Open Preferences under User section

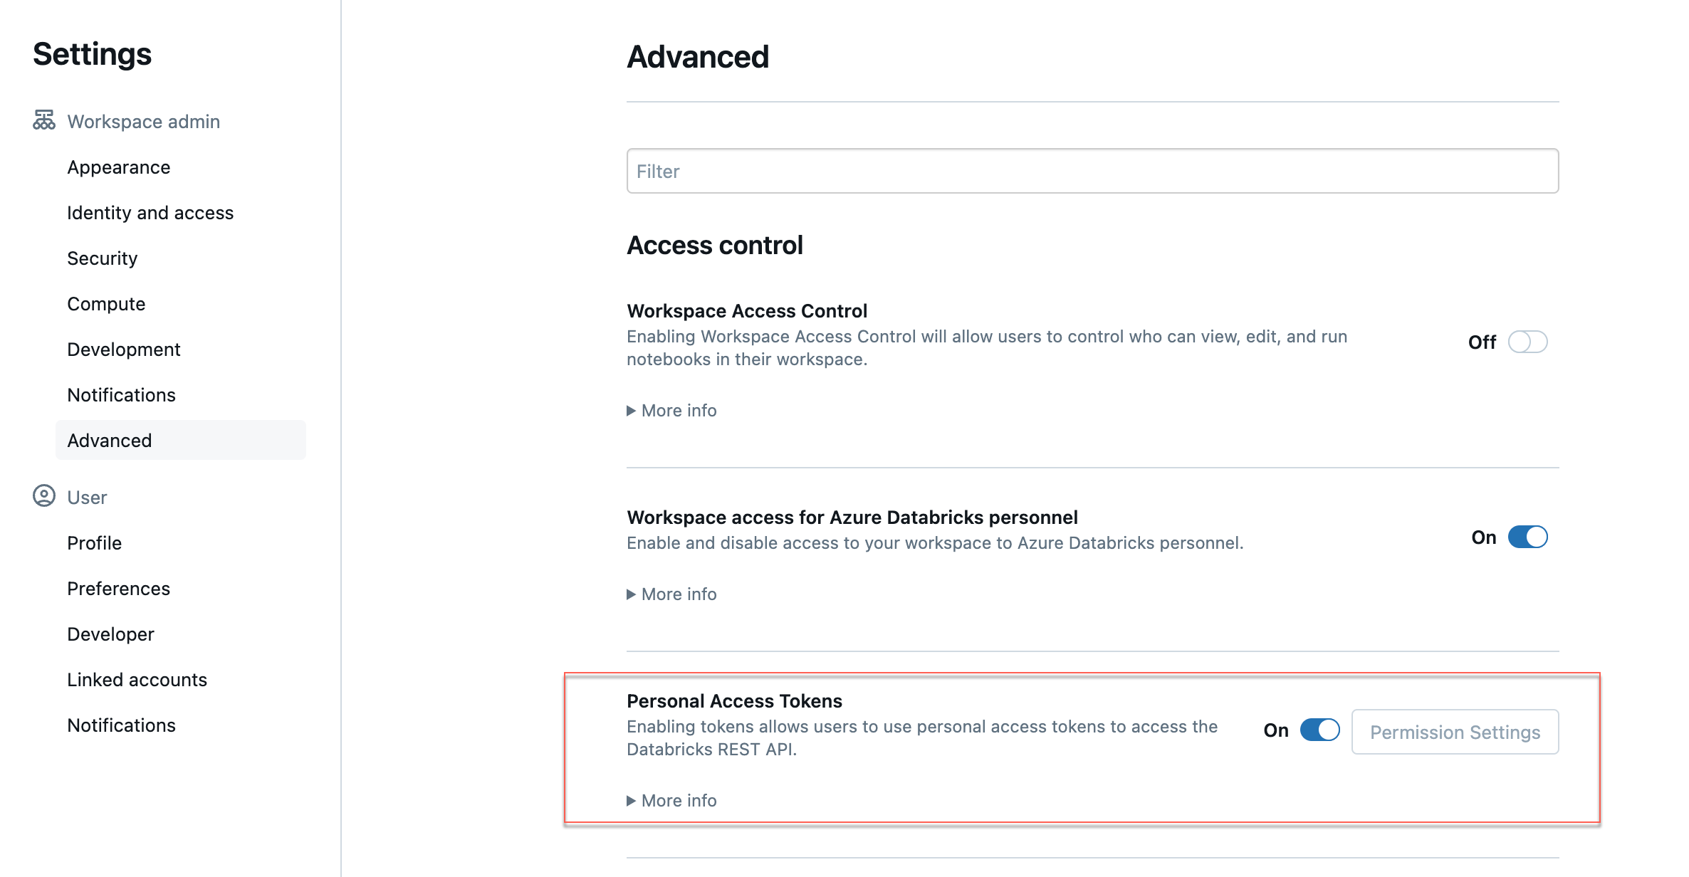click(x=118, y=589)
